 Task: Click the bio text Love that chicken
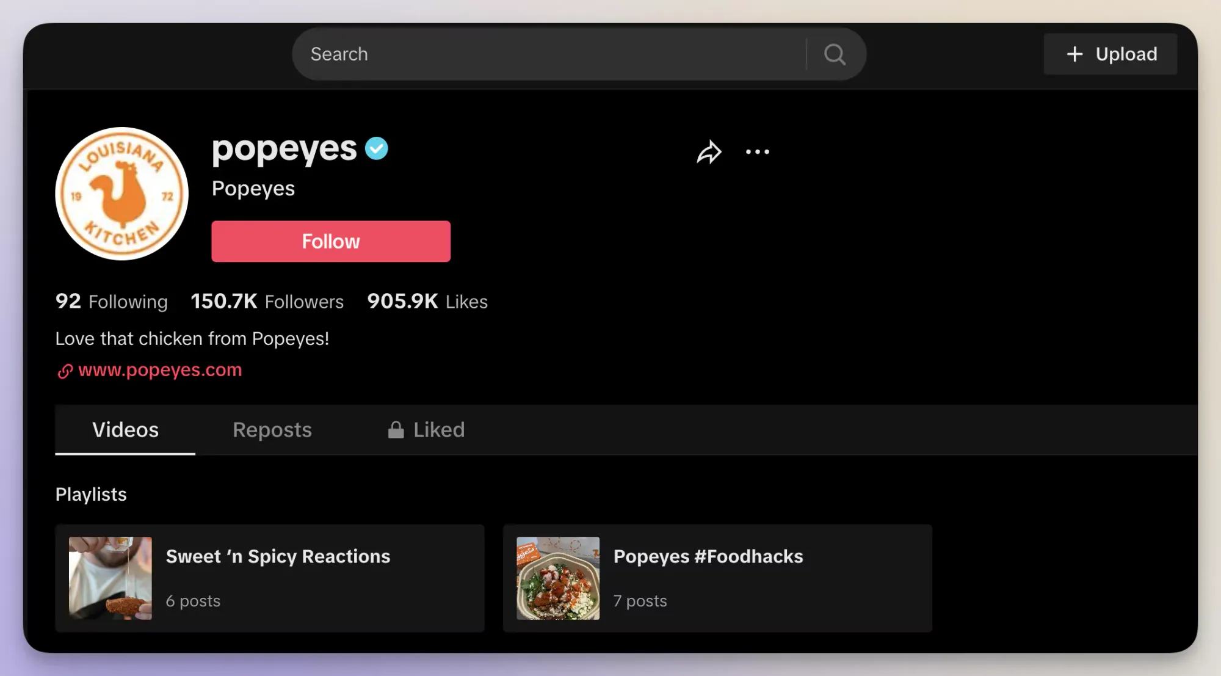click(192, 339)
